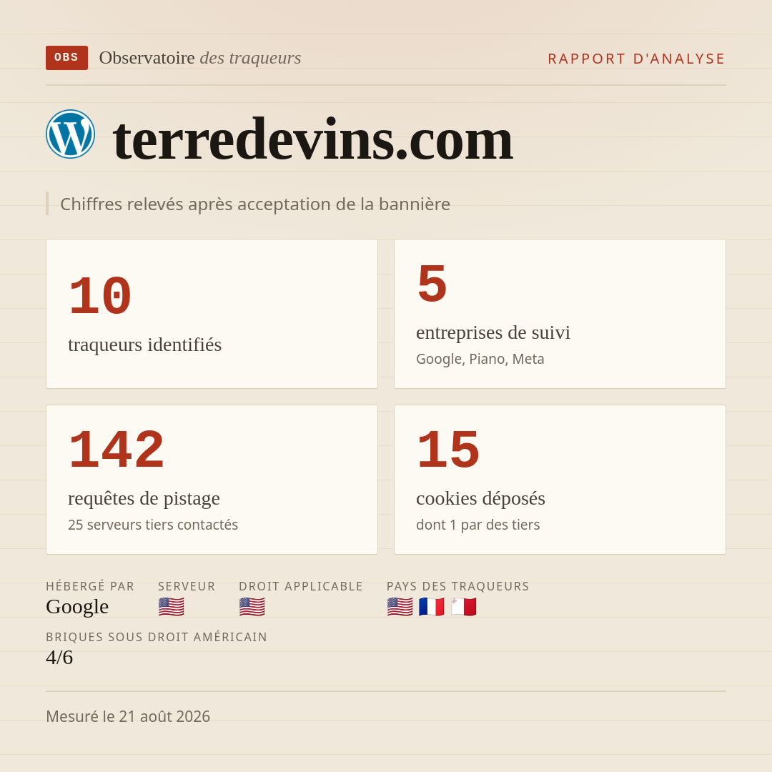Open the terredevins.com site title
772x772 pixels.
pyautogui.click(x=312, y=140)
